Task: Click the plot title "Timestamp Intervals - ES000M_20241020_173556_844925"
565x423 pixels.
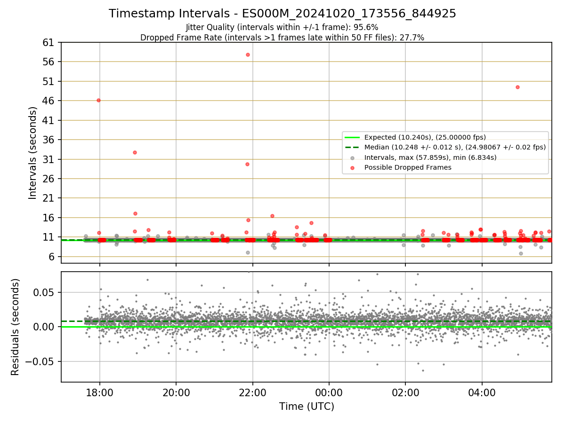Action: pyautogui.click(x=282, y=14)
